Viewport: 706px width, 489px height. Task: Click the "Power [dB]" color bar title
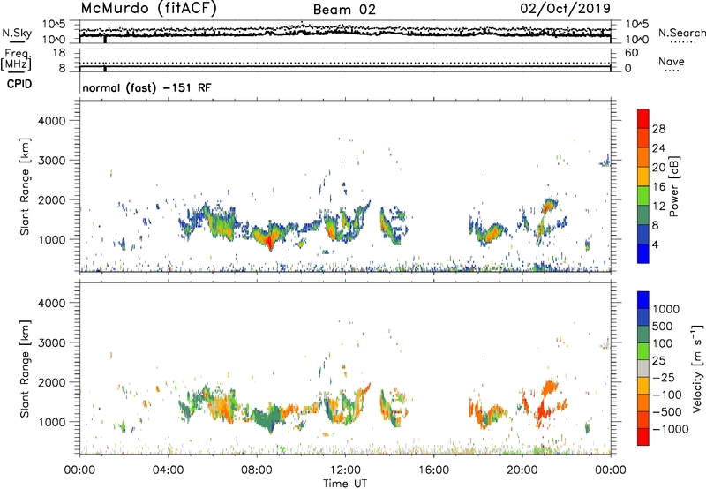pyautogui.click(x=673, y=186)
